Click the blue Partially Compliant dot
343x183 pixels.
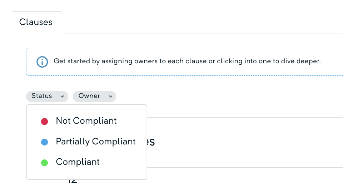(45, 142)
